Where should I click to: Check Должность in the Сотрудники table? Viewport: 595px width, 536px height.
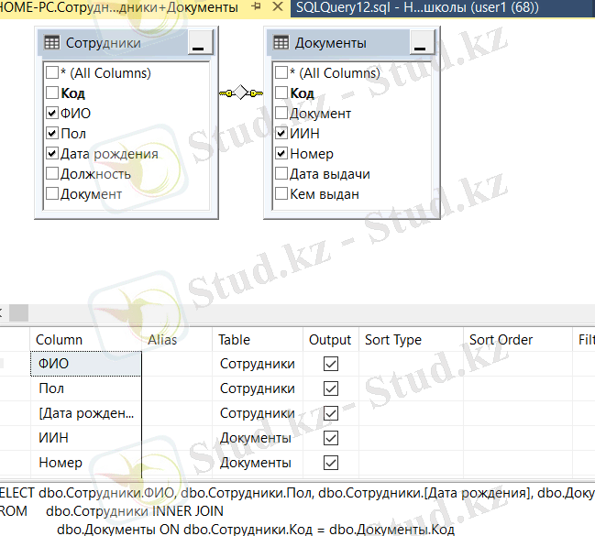point(52,173)
